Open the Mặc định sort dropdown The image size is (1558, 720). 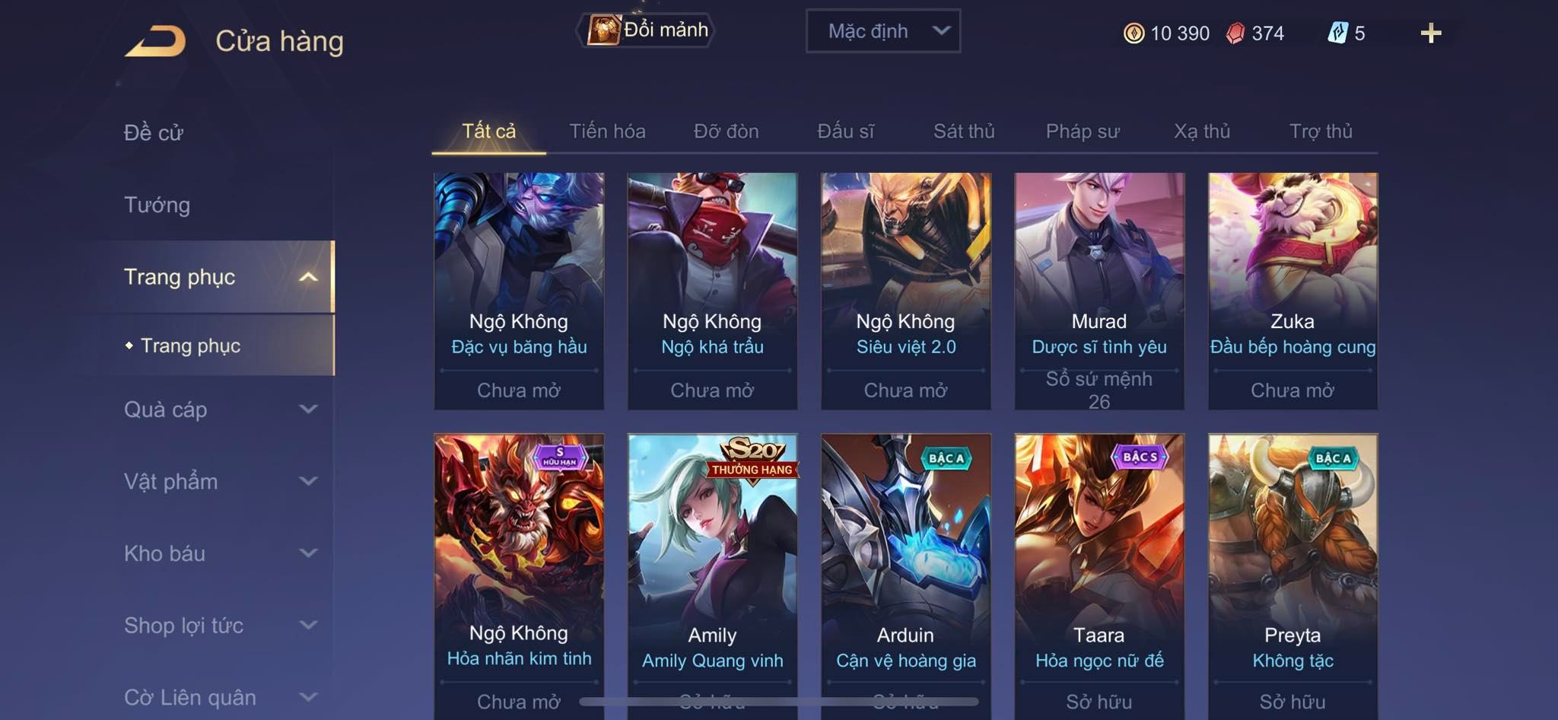883,31
